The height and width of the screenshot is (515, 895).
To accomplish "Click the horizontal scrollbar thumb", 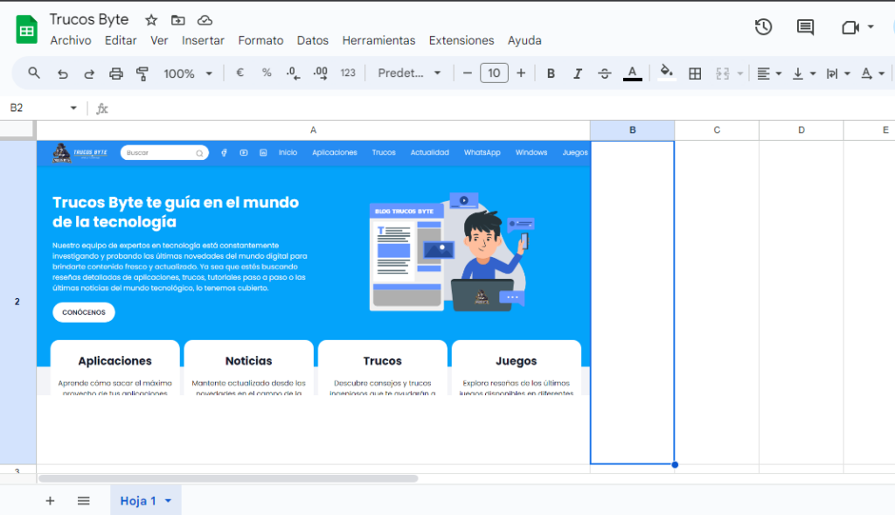I will [x=228, y=478].
